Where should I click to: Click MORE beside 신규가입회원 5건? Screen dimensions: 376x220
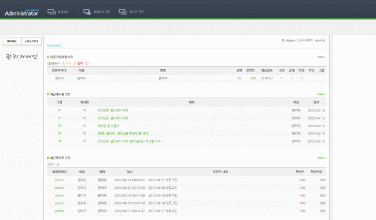[x=321, y=57]
